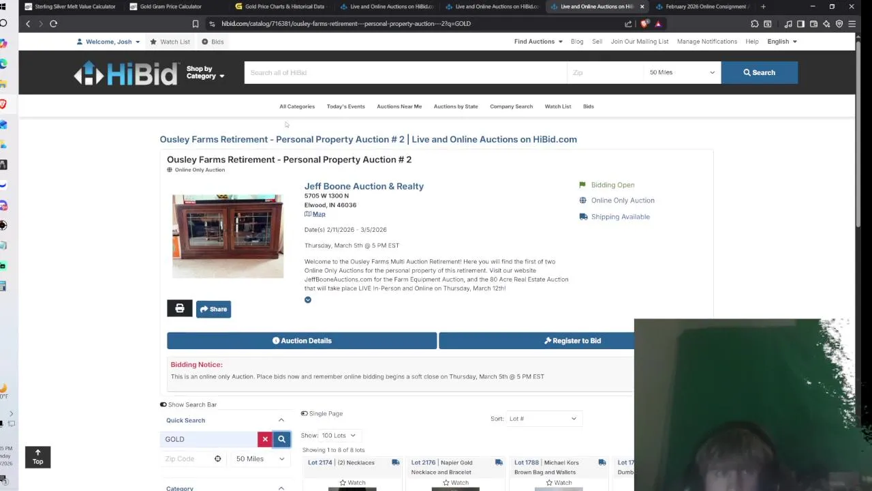Screen dimensions: 872x491
Task: Open the browser wallet icon
Action: (814, 24)
